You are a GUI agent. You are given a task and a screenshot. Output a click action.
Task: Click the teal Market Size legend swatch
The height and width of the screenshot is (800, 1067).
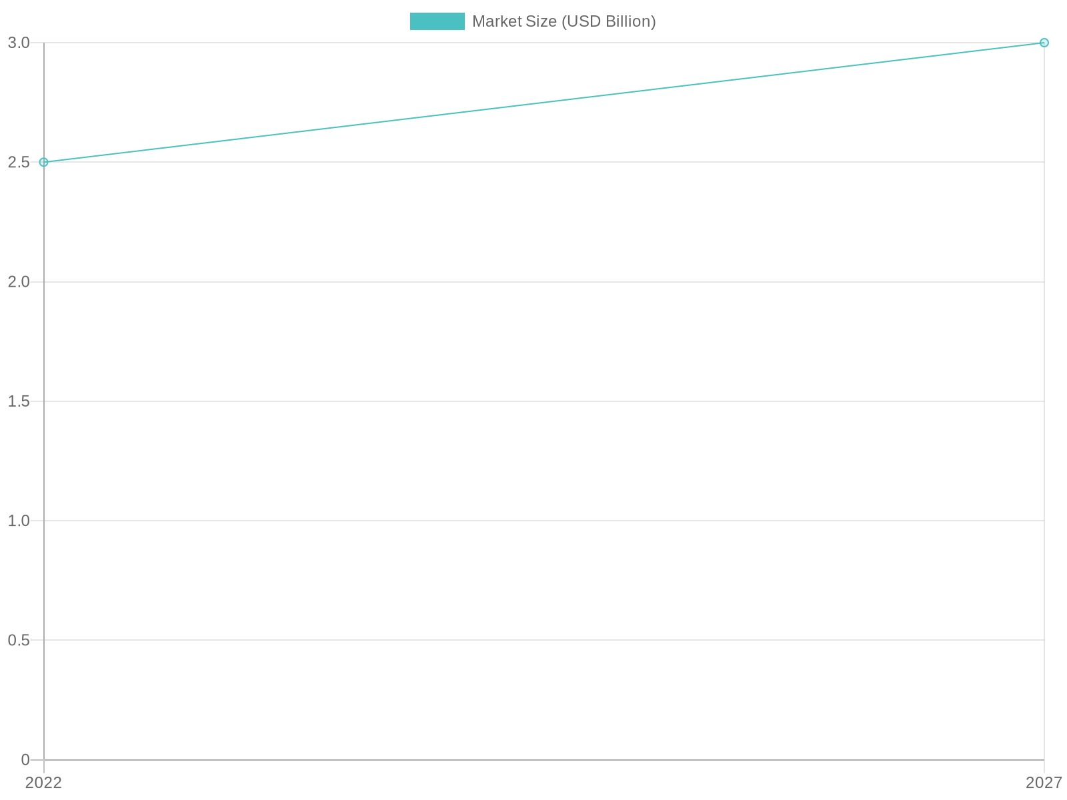pos(437,21)
